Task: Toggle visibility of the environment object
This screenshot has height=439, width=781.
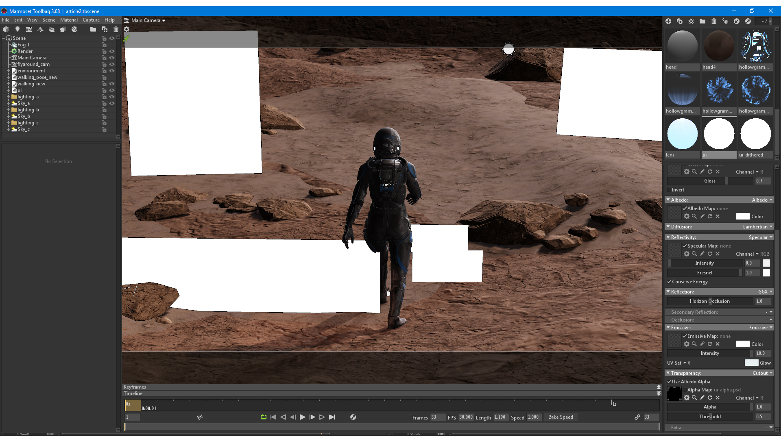Action: 112,71
